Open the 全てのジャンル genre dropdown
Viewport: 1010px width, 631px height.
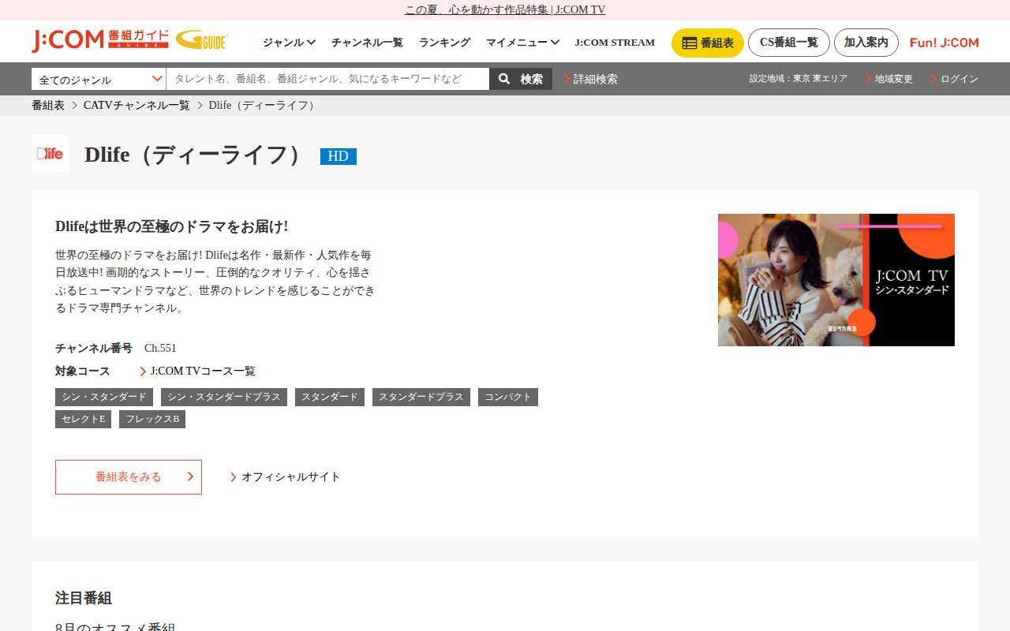[x=99, y=79]
